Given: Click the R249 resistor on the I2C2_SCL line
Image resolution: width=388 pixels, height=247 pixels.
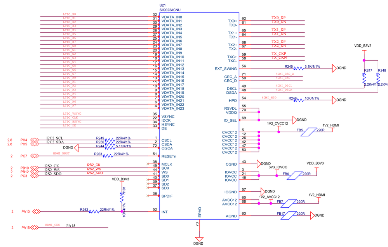Looking at the screenshot, I should click(110, 140).
